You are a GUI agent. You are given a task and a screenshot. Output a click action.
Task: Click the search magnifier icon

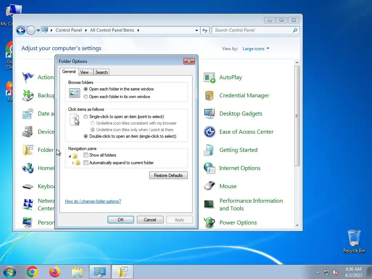point(295,31)
